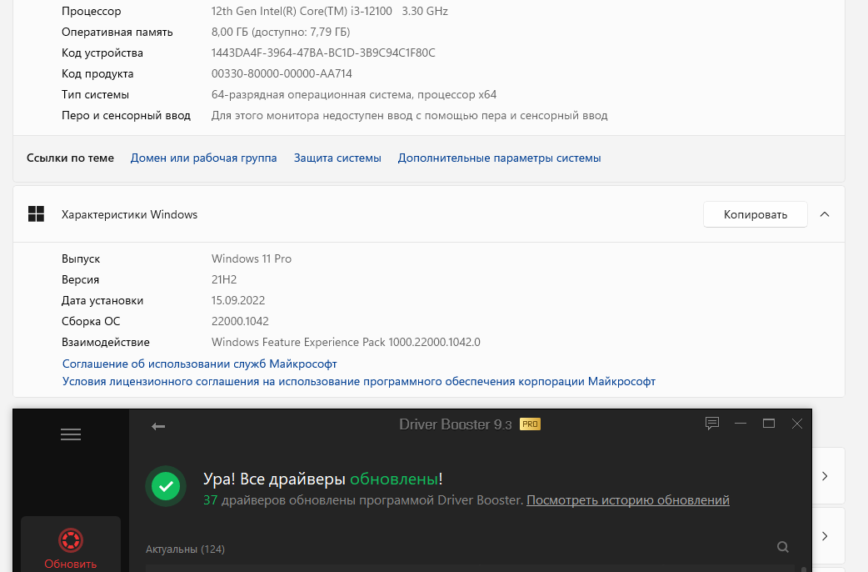
Task: Select Windows Feature Experience Pack value
Action: [346, 342]
